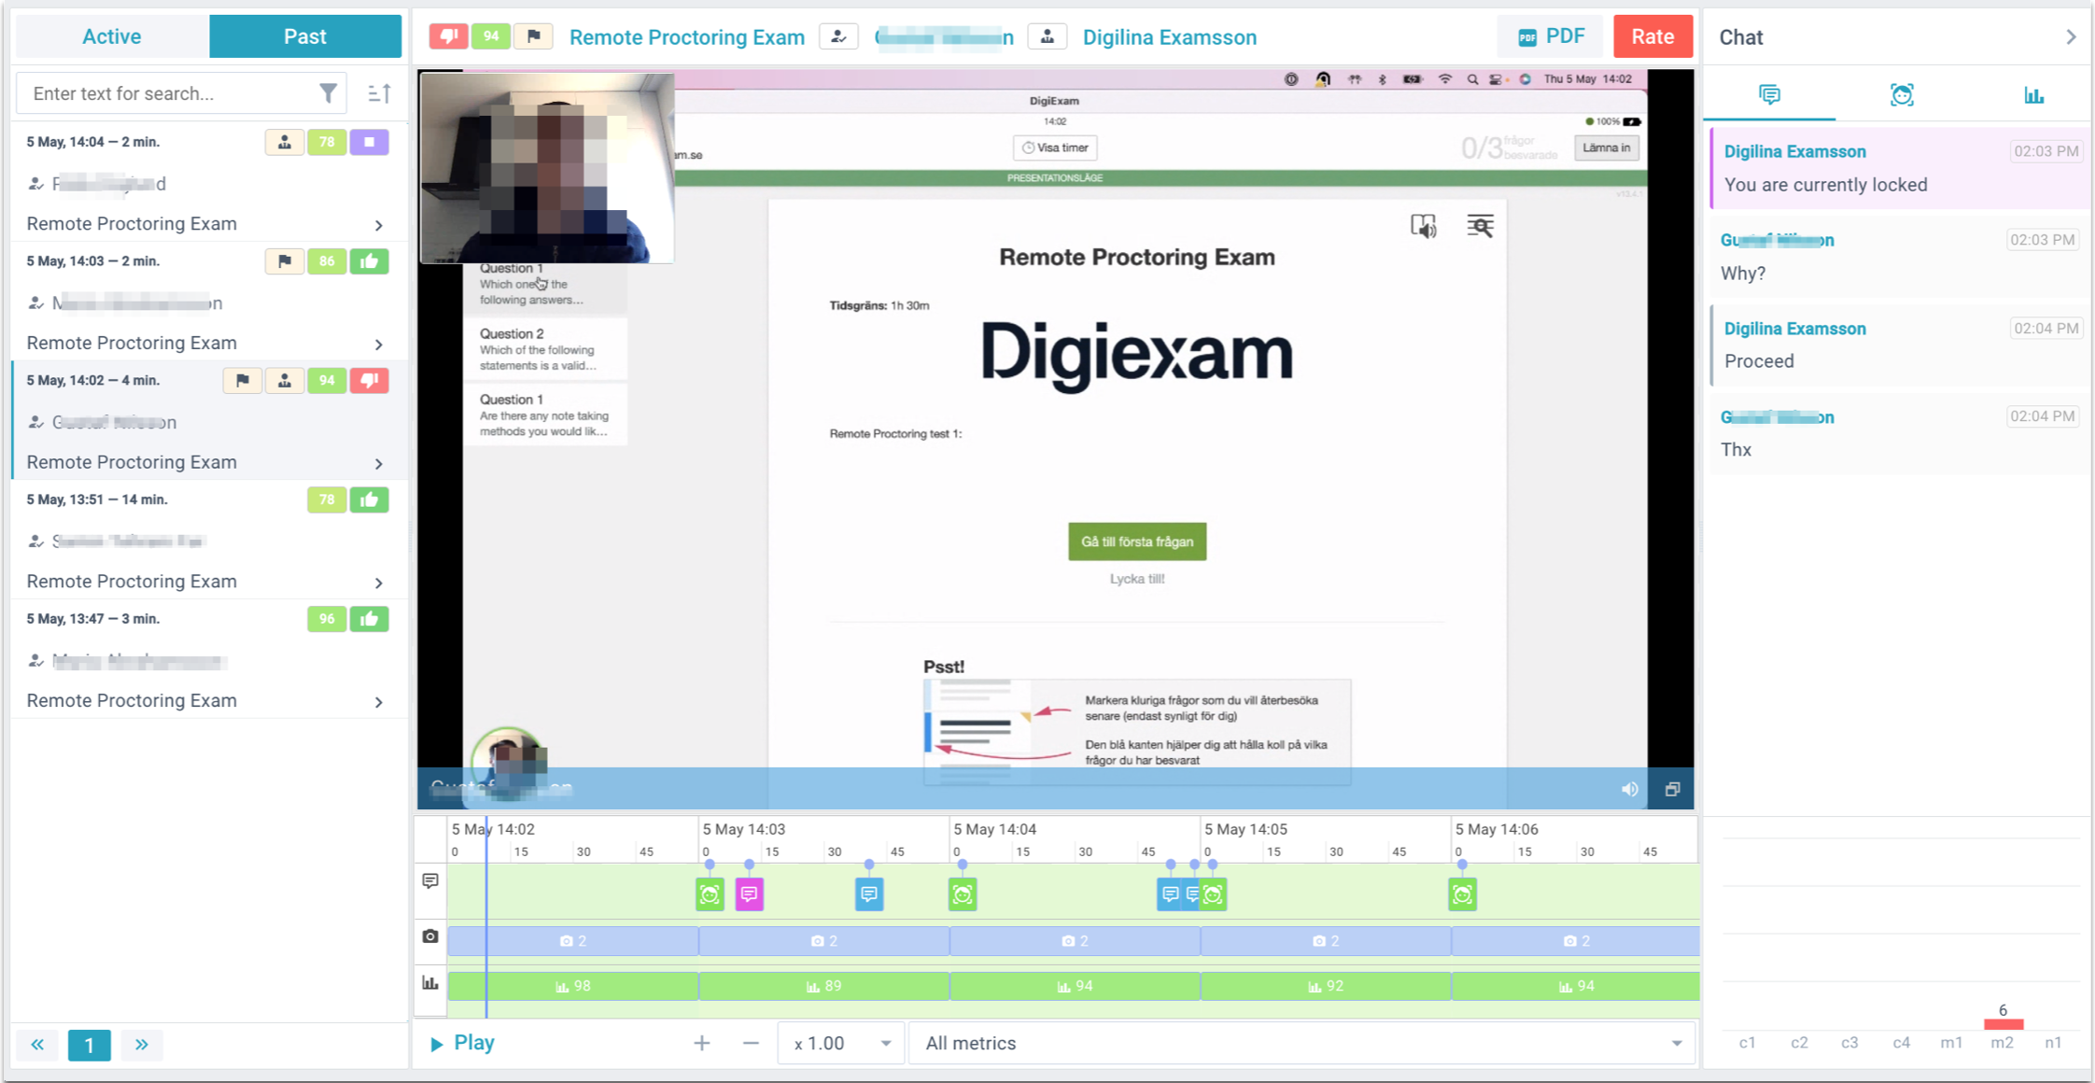Select the face event marker at 14:04

tap(963, 894)
